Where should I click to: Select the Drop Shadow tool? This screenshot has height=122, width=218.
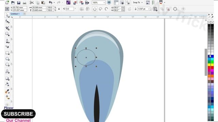point(7,79)
